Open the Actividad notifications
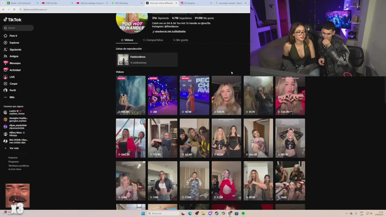 tap(12, 70)
